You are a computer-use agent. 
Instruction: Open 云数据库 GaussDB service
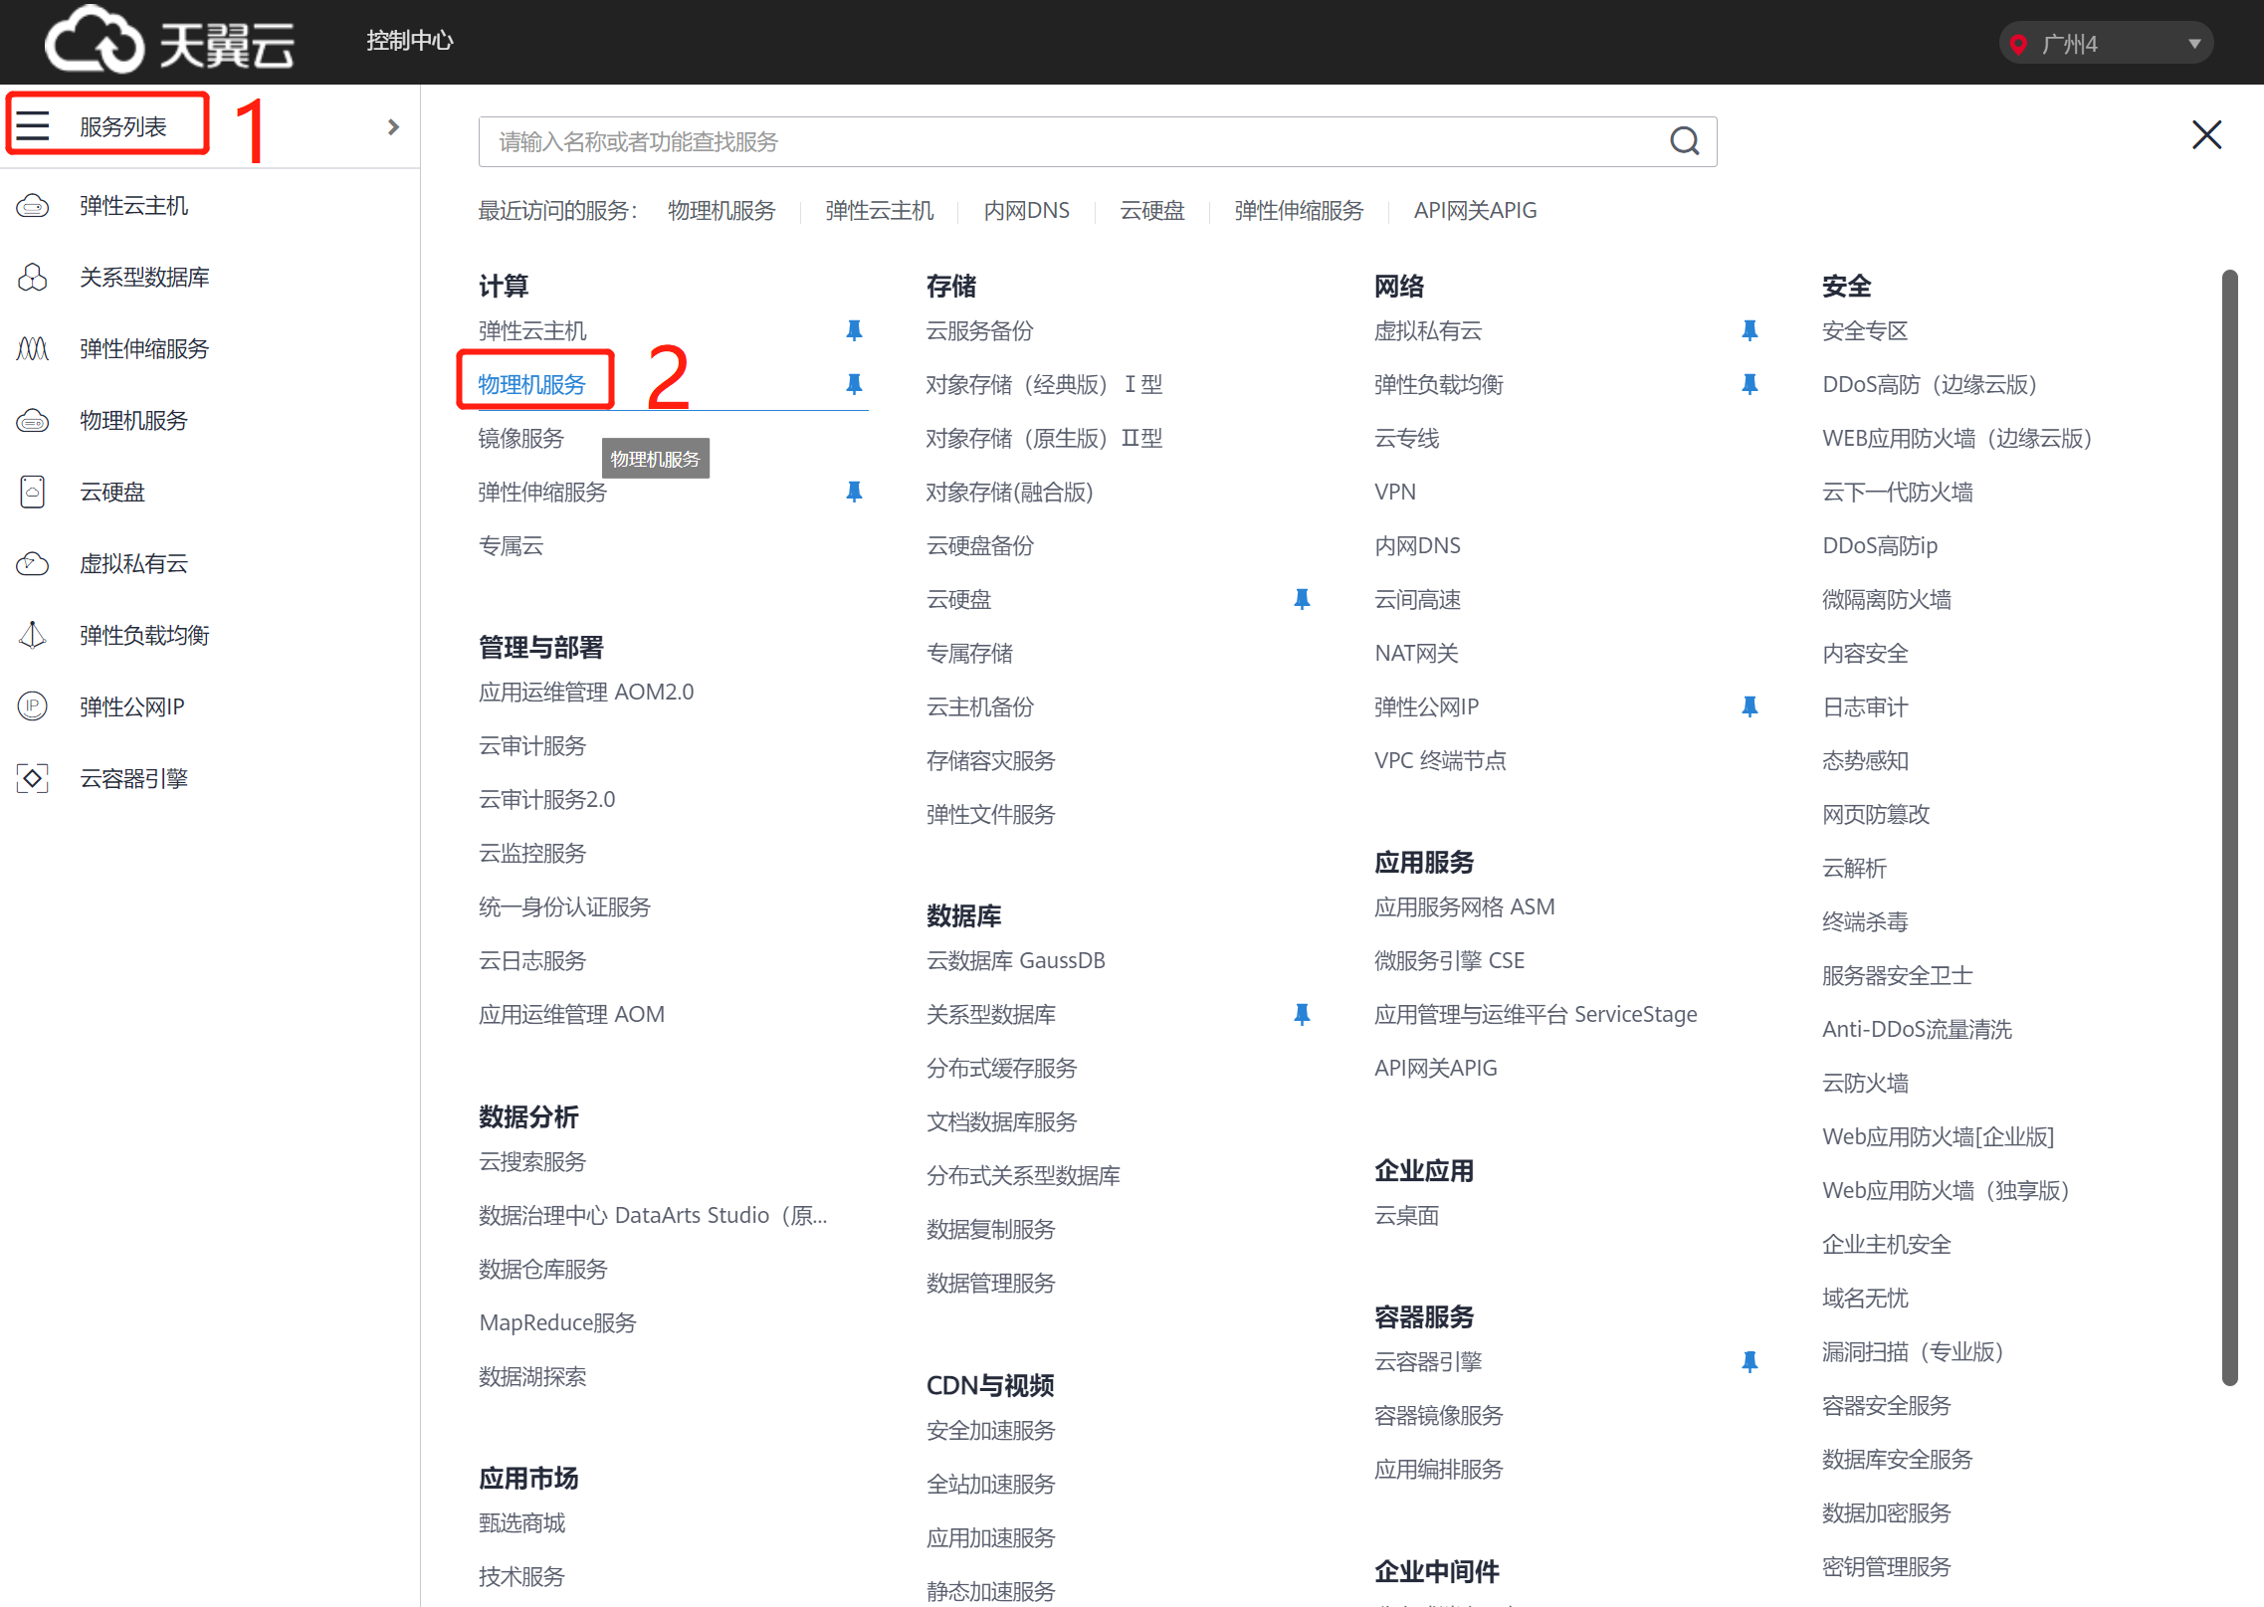point(1016,960)
